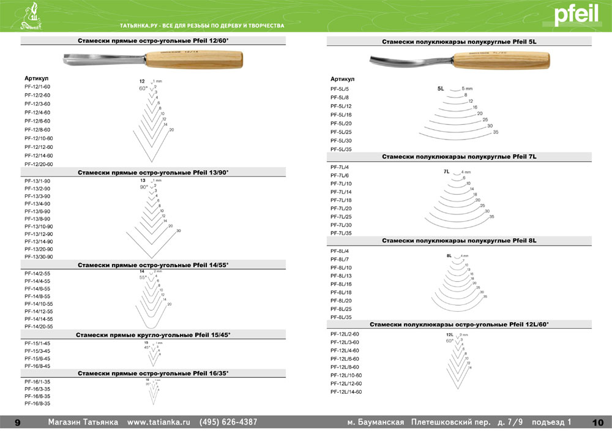
Task: Click article PF-12/1-60
Action: click(37, 87)
